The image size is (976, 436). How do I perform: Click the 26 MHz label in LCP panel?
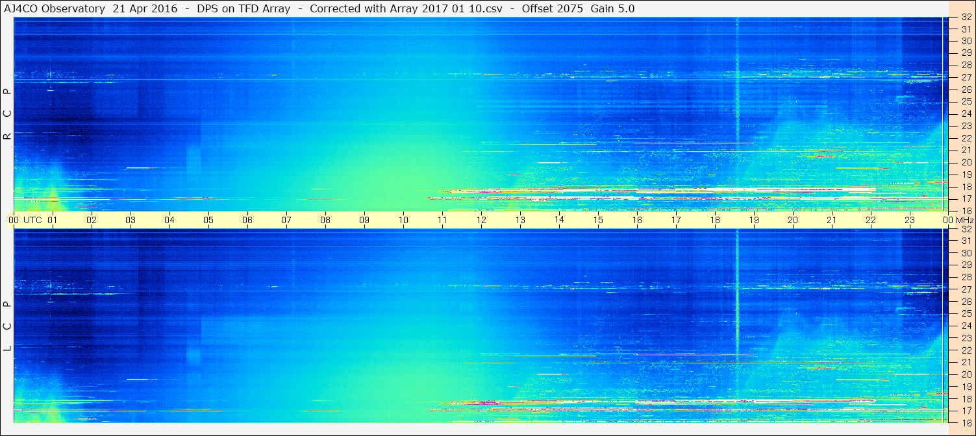coord(966,302)
